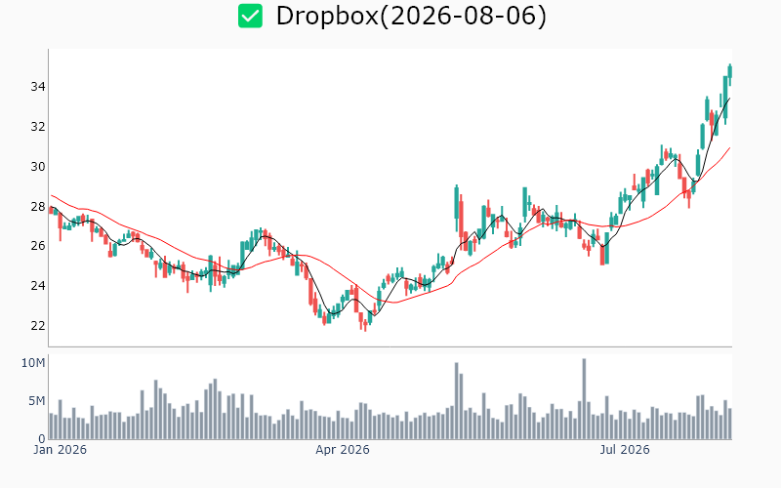This screenshot has width=781, height=488.
Task: Click the 28 price axis label
Action: pos(38,206)
